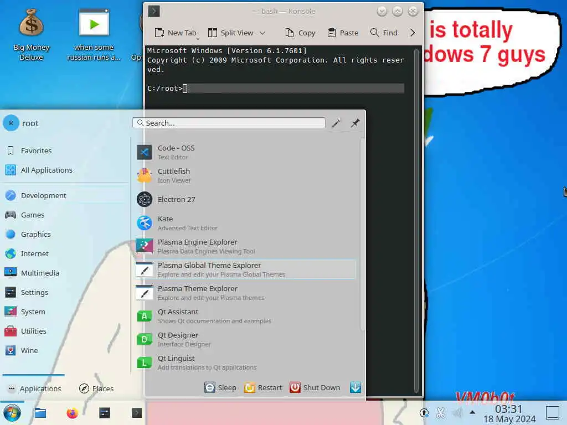567x425 pixels.
Task: Open the Settings category
Action: click(65, 292)
